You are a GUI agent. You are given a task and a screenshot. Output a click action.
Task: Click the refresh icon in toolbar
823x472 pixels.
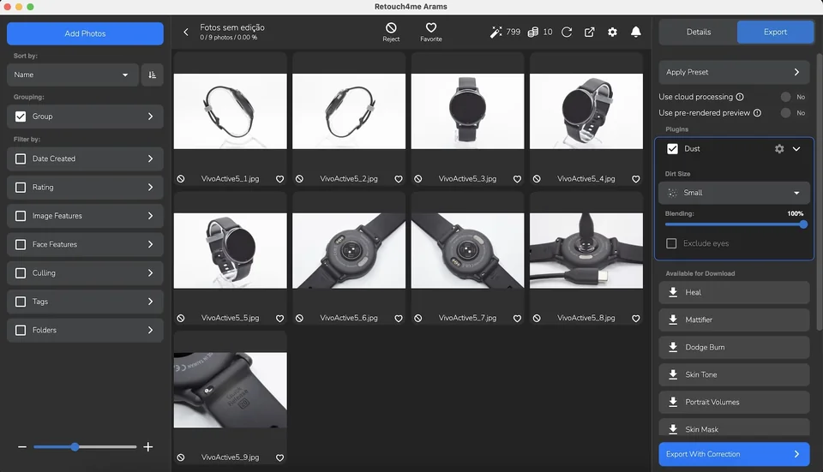[567, 32]
